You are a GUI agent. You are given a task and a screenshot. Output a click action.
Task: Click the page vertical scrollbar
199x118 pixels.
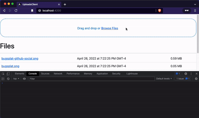pos(198,34)
